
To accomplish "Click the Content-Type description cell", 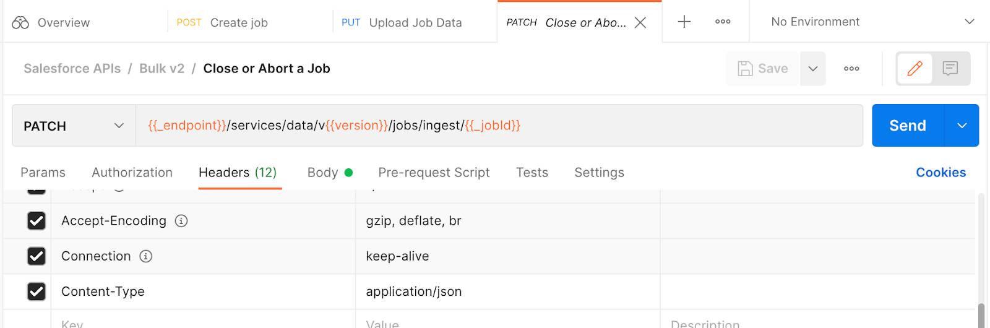I will (x=818, y=291).
